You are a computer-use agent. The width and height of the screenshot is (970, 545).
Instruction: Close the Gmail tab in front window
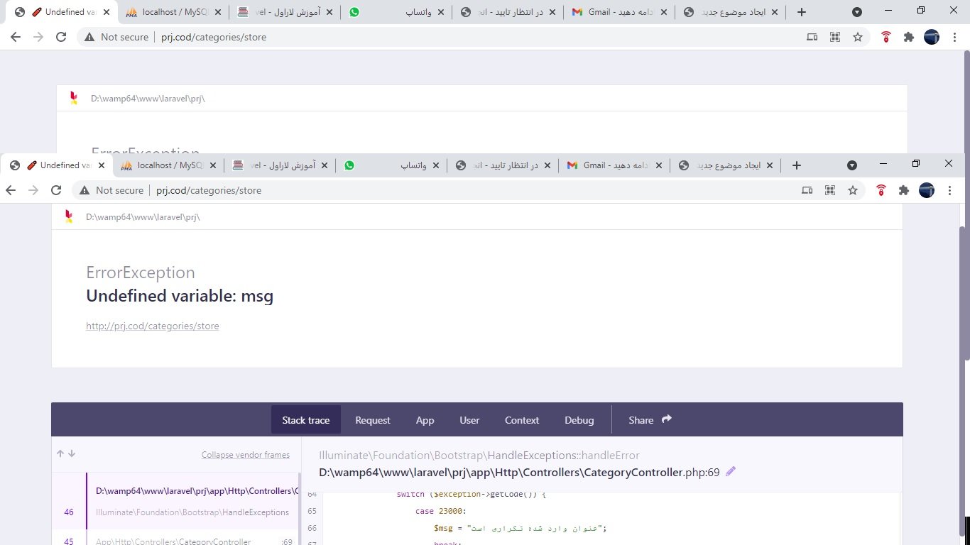click(x=658, y=165)
